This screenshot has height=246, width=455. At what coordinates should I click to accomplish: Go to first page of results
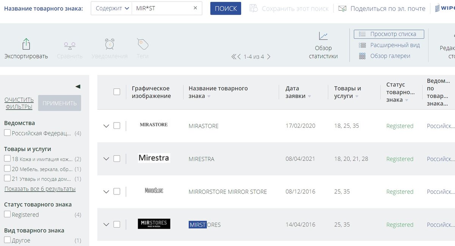tap(234, 57)
